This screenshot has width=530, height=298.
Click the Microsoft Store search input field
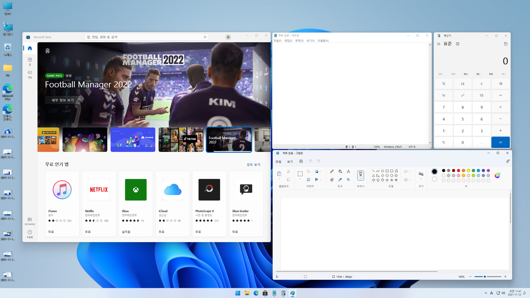pyautogui.click(x=146, y=37)
